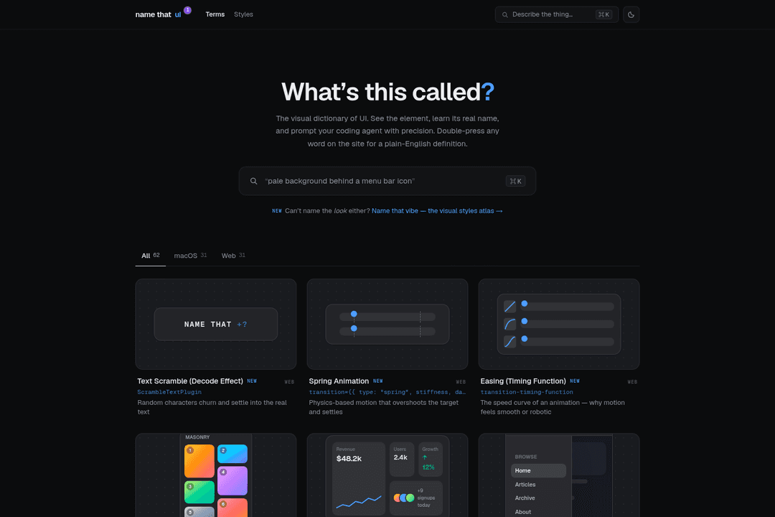775x517 pixels.
Task: Go to name that ui home logo
Action: [158, 15]
